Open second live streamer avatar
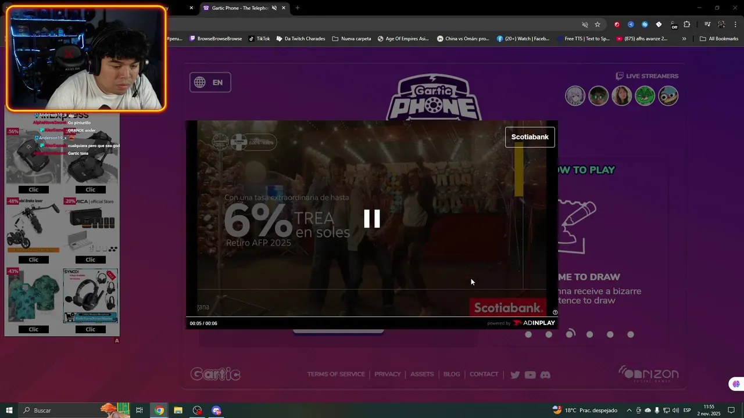 (598, 96)
